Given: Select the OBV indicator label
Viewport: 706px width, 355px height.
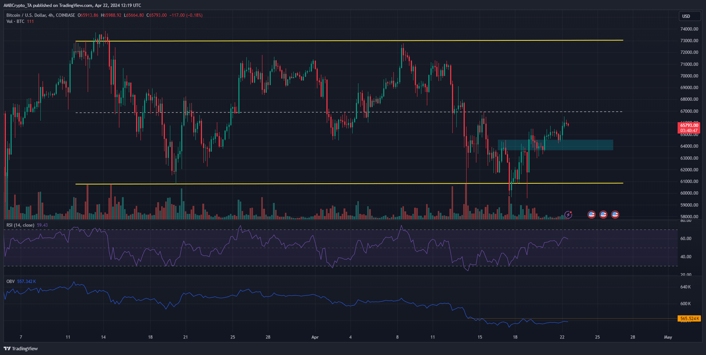Looking at the screenshot, I should coord(11,282).
